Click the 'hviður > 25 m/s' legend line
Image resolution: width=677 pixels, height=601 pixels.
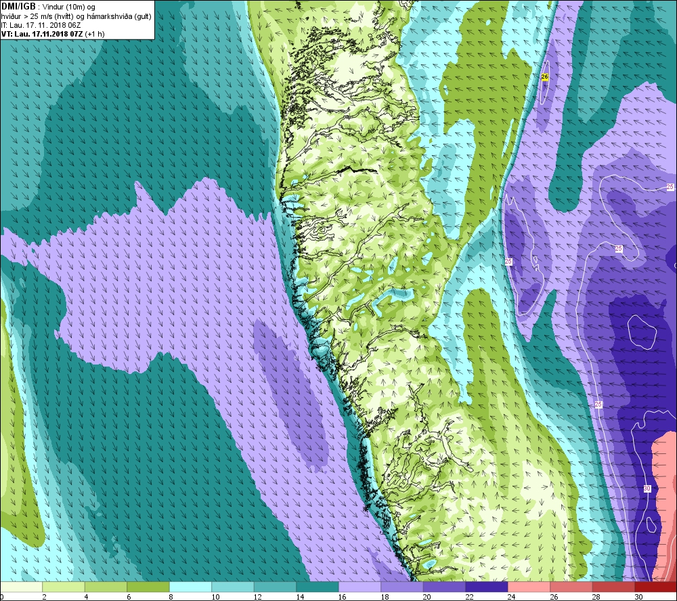76,16
